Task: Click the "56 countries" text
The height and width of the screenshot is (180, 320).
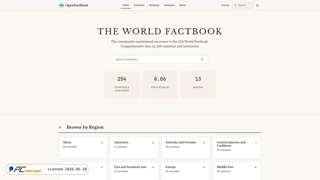Action: click(70, 147)
